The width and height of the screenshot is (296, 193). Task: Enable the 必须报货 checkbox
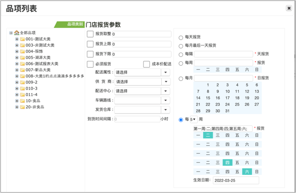tap(90, 64)
